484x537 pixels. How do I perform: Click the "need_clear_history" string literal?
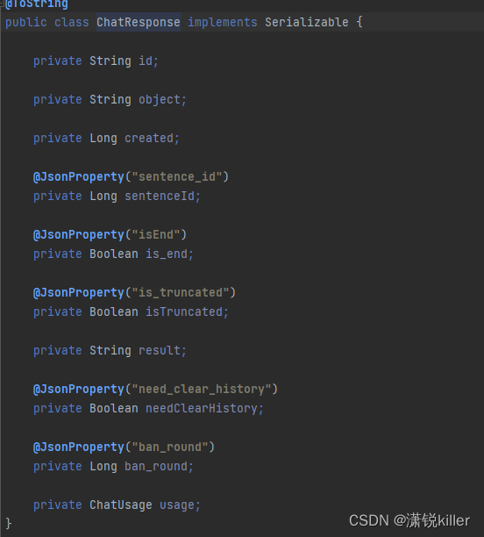click(202, 390)
